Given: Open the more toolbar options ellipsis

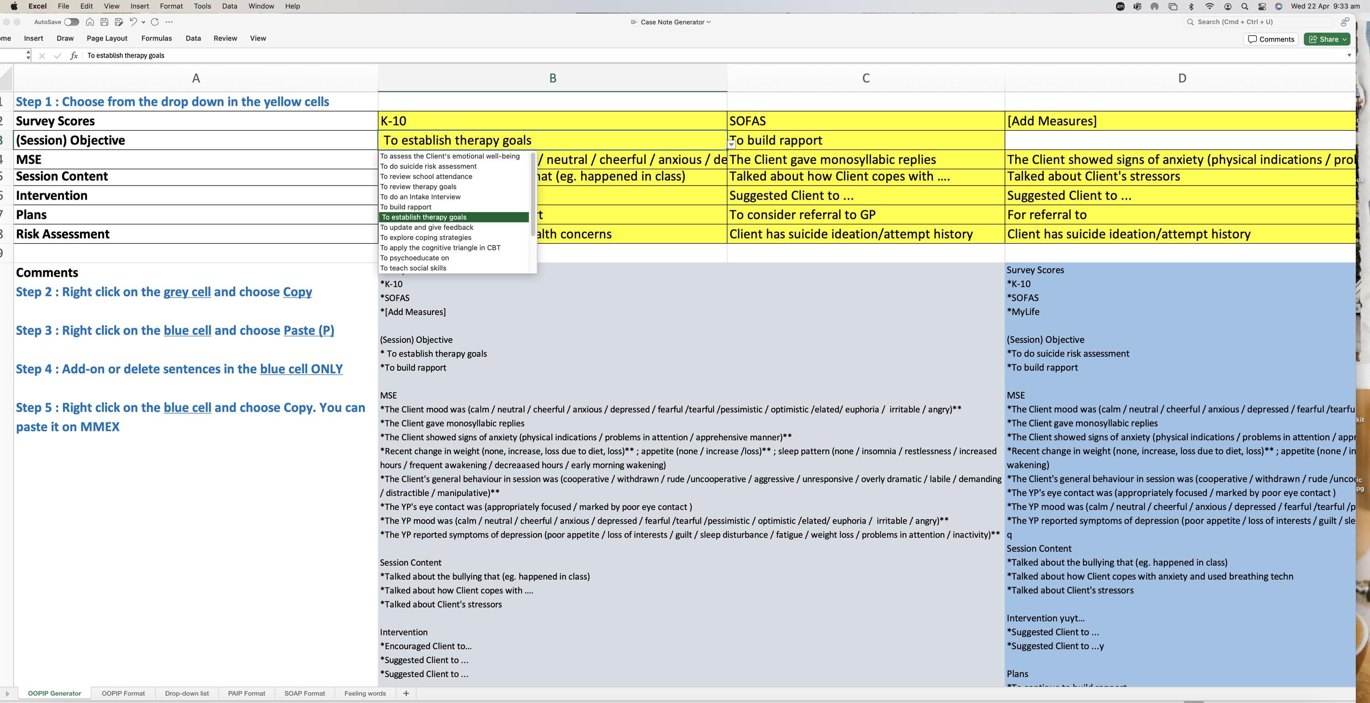Looking at the screenshot, I should click(x=169, y=22).
